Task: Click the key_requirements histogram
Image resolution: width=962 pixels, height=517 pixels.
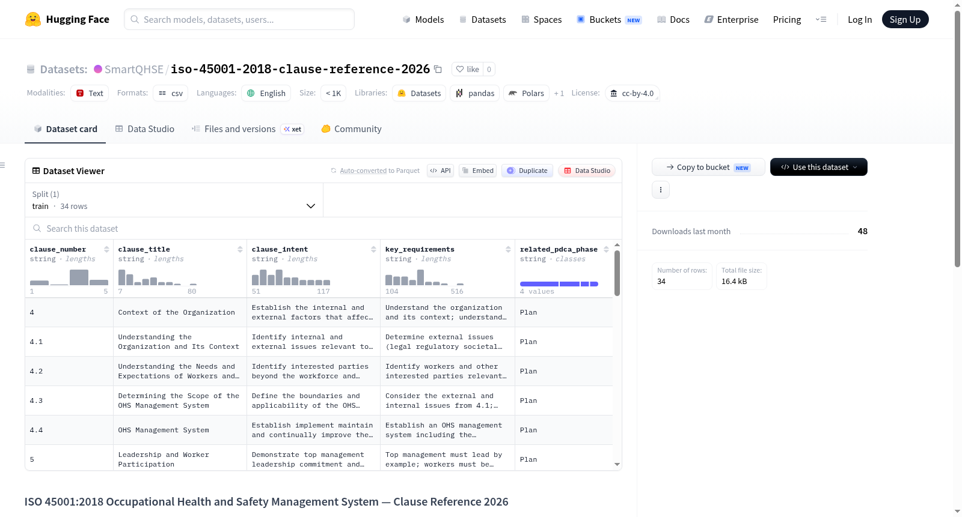Action: [x=424, y=277]
